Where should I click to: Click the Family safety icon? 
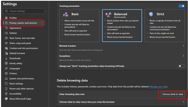[6, 63]
